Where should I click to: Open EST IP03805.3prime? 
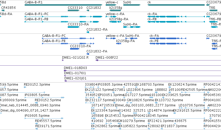[x=110, y=85]
